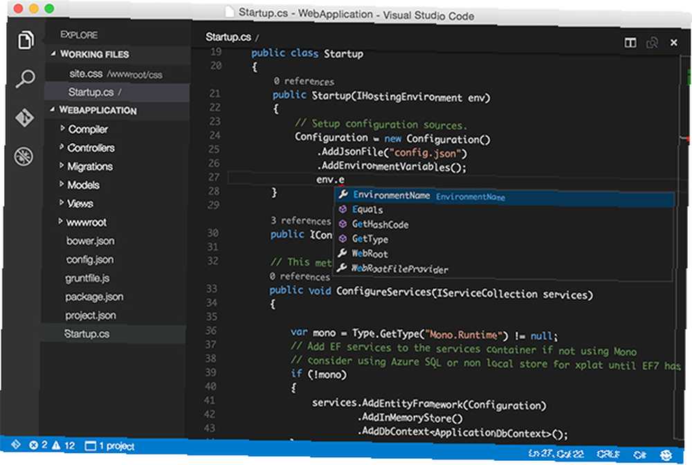Viewport: 692px width, 465px height.
Task: Open the 3 references code lens
Action: 300,221
